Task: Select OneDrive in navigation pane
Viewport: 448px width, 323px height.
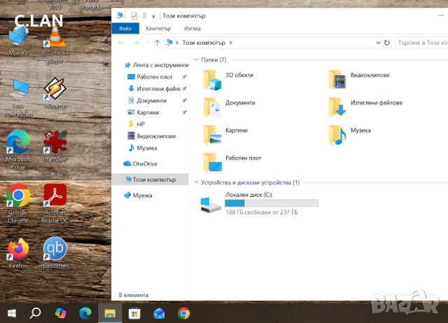Action: click(141, 164)
